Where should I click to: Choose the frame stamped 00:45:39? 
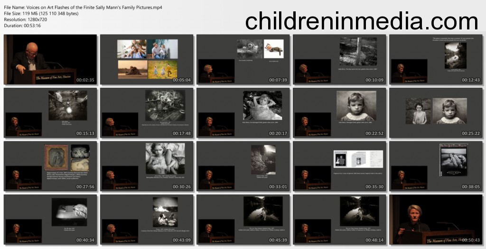[x=243, y=220]
